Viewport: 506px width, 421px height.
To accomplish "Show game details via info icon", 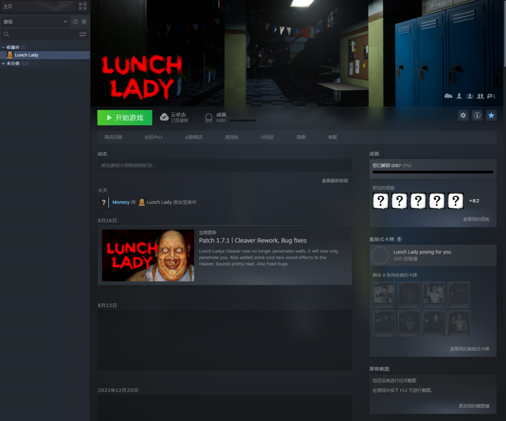I will point(477,116).
